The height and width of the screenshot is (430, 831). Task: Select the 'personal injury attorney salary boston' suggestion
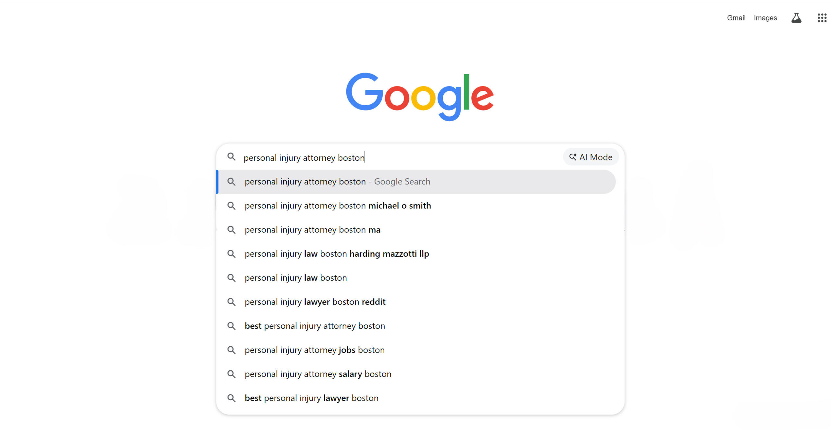point(318,374)
